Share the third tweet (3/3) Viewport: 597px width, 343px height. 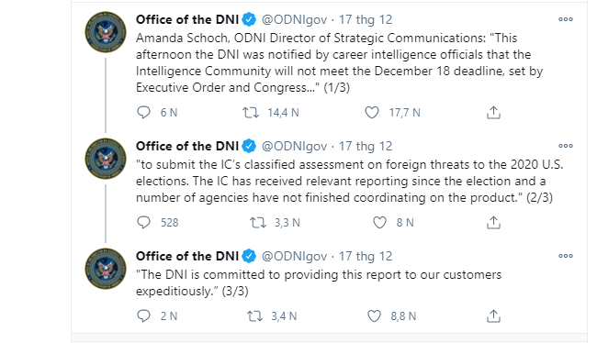click(493, 316)
